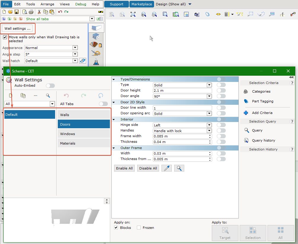This screenshot has height=244, width=298.
Task: Increase the Frame width stepper
Action: point(210,135)
